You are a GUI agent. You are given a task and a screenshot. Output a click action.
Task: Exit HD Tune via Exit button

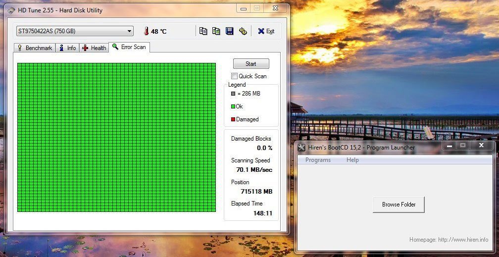point(266,31)
